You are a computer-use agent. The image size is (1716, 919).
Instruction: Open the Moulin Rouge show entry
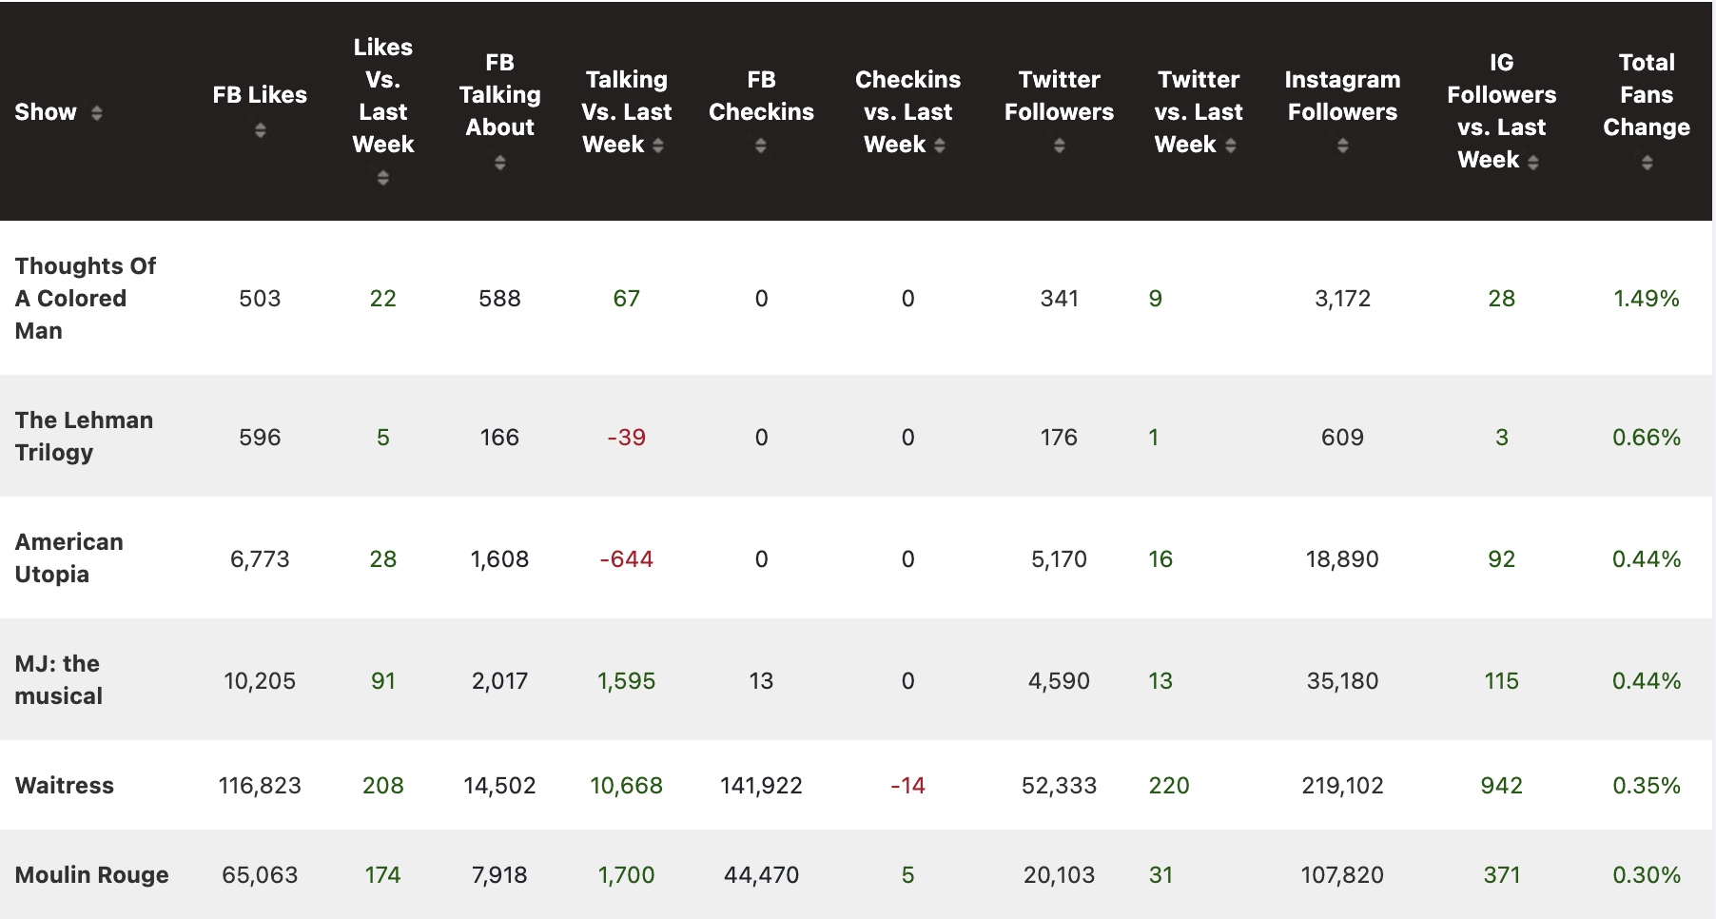point(91,874)
